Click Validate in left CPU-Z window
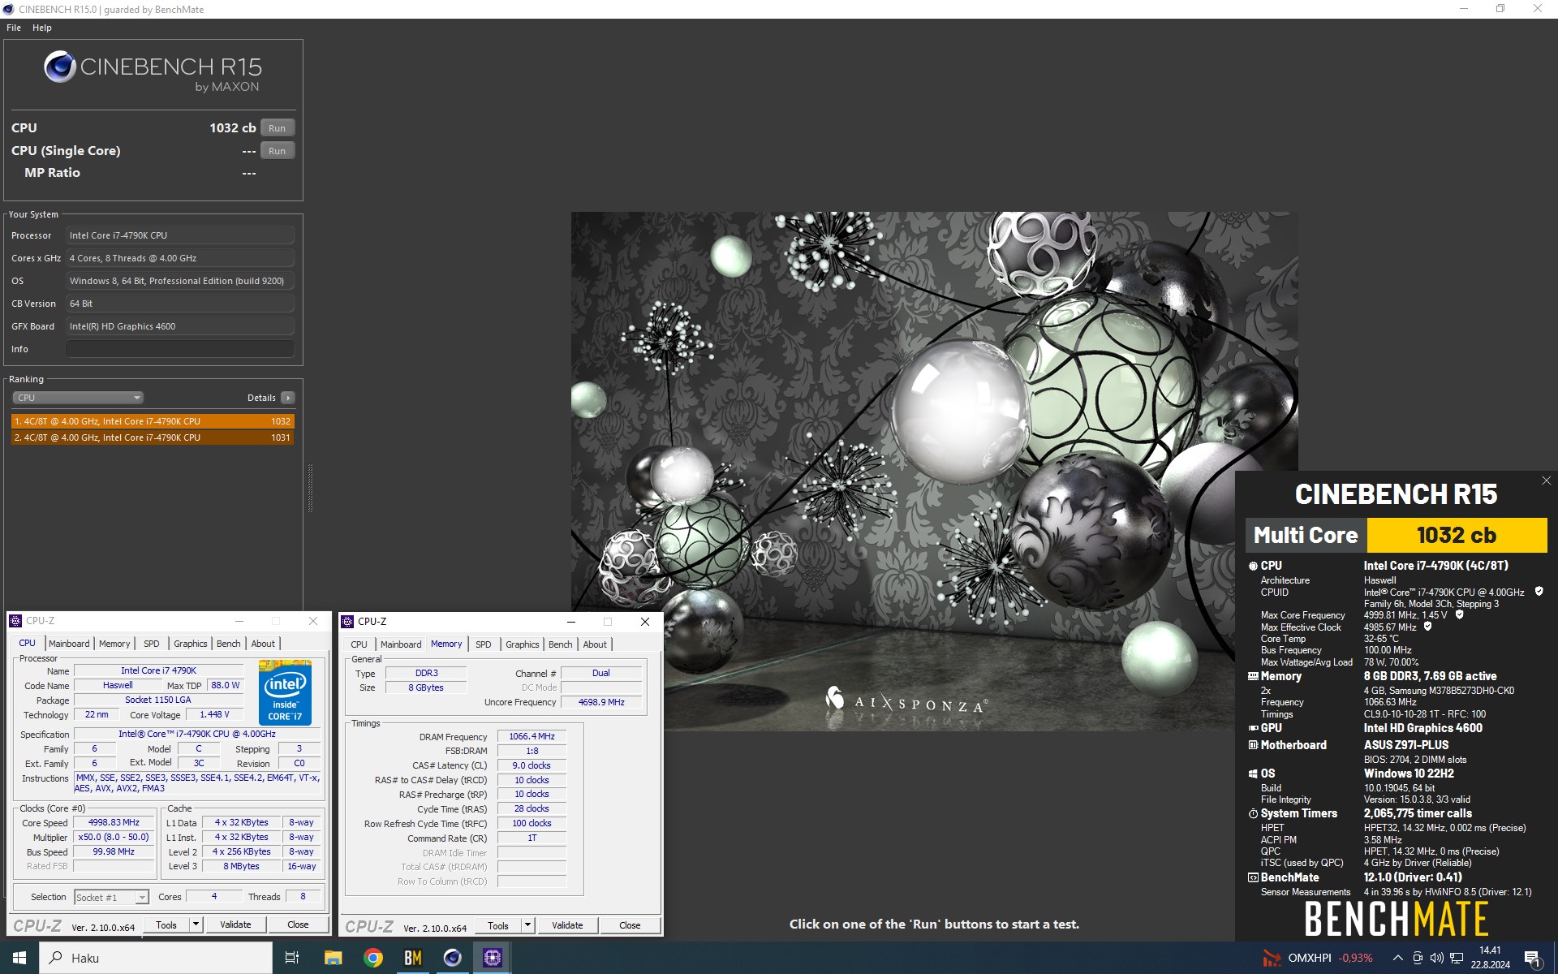1558x974 pixels. click(x=235, y=925)
